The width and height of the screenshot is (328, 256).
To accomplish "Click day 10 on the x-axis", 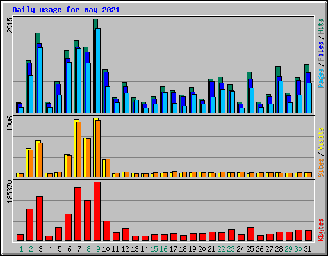I will pyautogui.click(x=106, y=249).
